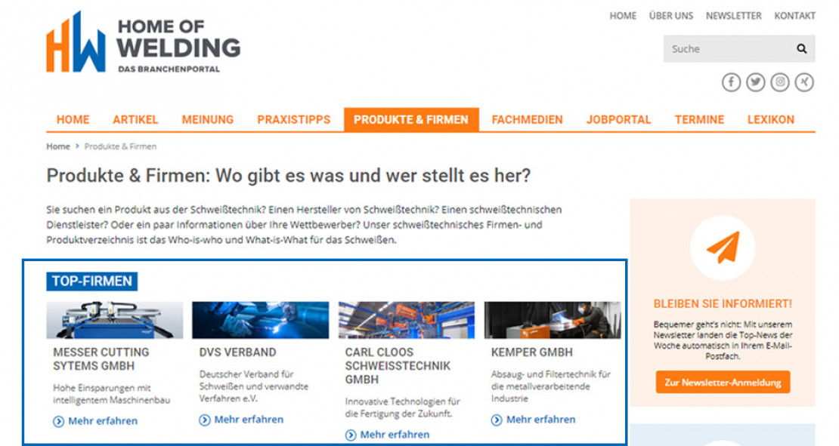Screen dimensions: 839x446
Task: Click arrow icon under Messer Cutting Systems
Action: point(58,421)
